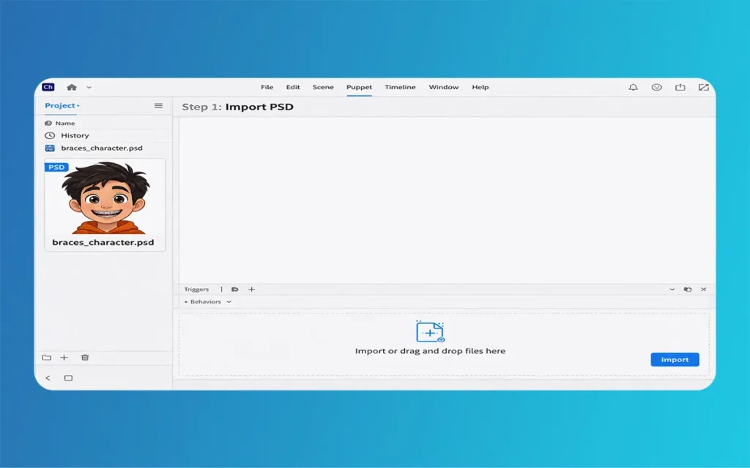Expand the Behaviors section chevron
This screenshot has height=468, width=750.
coord(229,302)
